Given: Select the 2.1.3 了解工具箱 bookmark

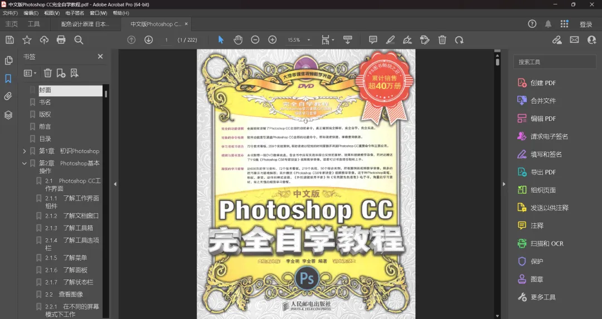Looking at the screenshot, I should click(x=69, y=228).
